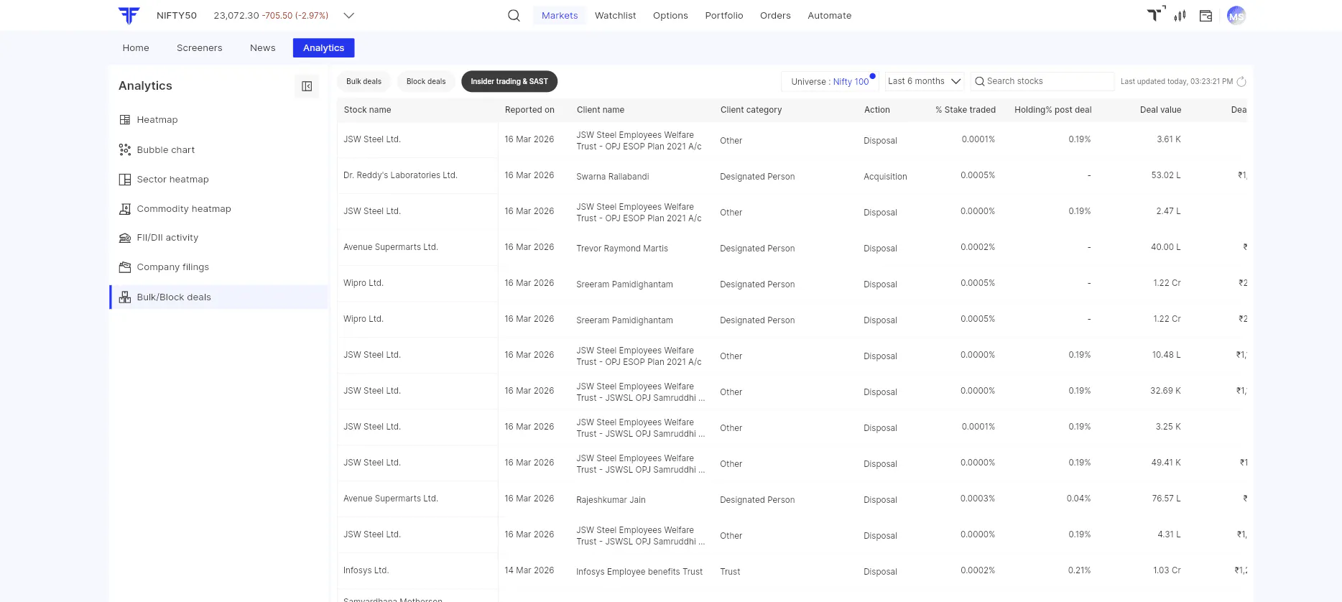
Task: Show the Bulk deals list
Action: [x=364, y=81]
